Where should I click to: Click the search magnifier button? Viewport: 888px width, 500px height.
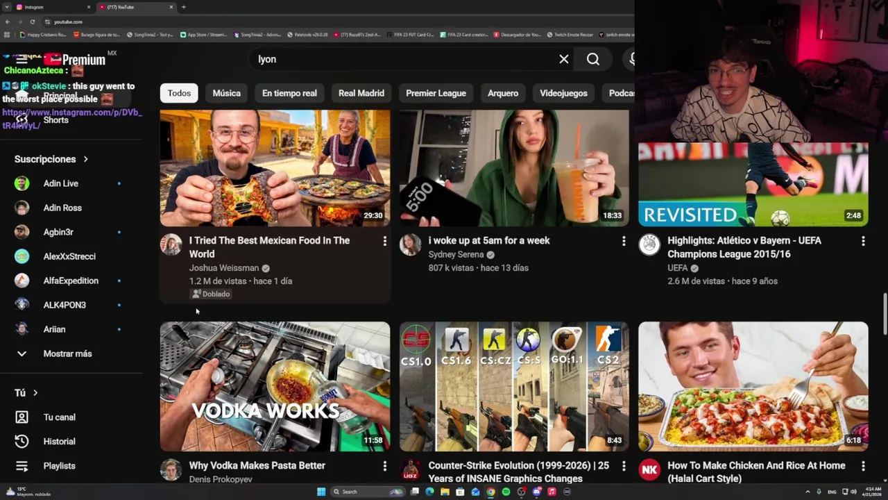(x=593, y=59)
